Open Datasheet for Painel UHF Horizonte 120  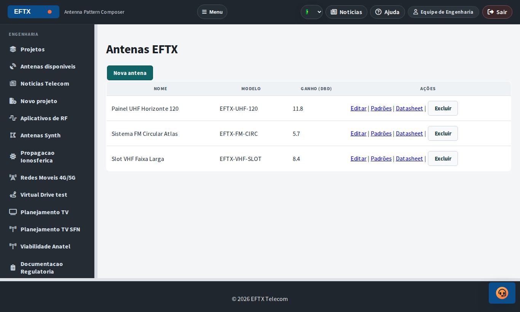click(409, 108)
